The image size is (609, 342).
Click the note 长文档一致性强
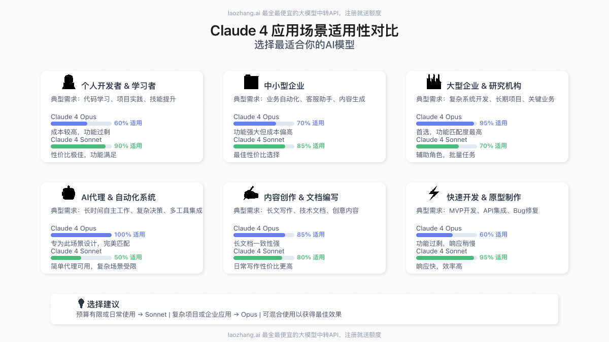256,244
